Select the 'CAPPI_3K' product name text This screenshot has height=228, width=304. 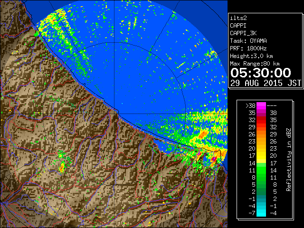pos(243,33)
